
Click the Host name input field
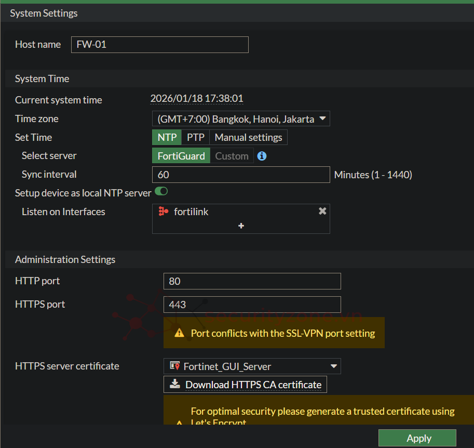(x=159, y=45)
